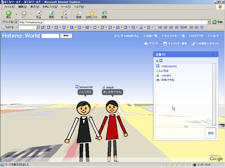Click the user avatar icon in participant row
The height and width of the screenshot is (168, 225).
pos(157,60)
